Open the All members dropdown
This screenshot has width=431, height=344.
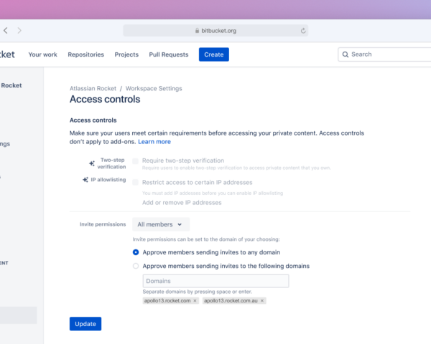pyautogui.click(x=161, y=224)
